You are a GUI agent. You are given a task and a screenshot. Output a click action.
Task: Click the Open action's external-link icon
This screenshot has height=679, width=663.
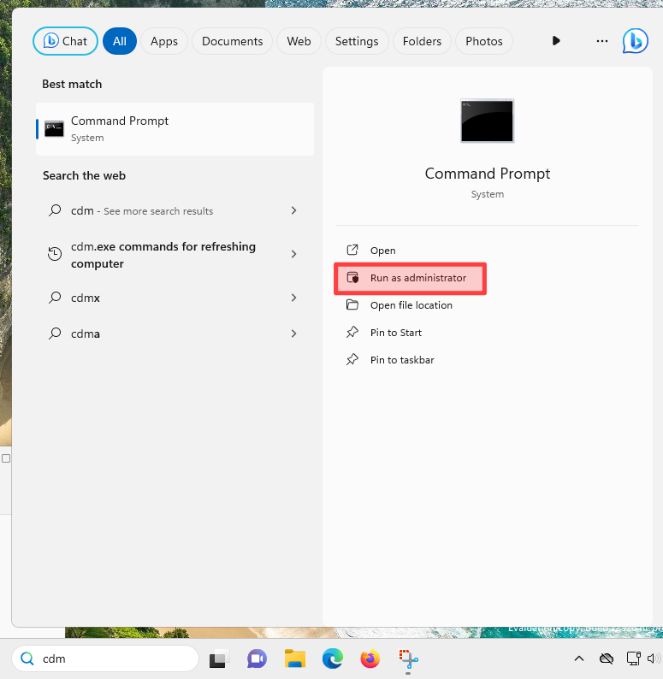coord(352,250)
